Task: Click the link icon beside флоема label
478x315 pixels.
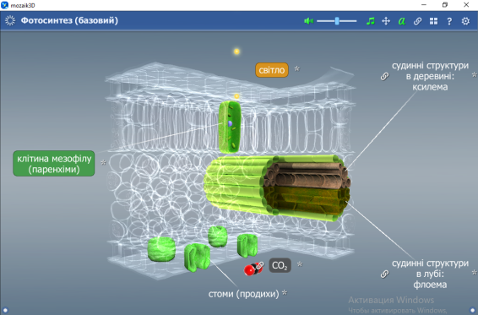Action: [x=385, y=274]
